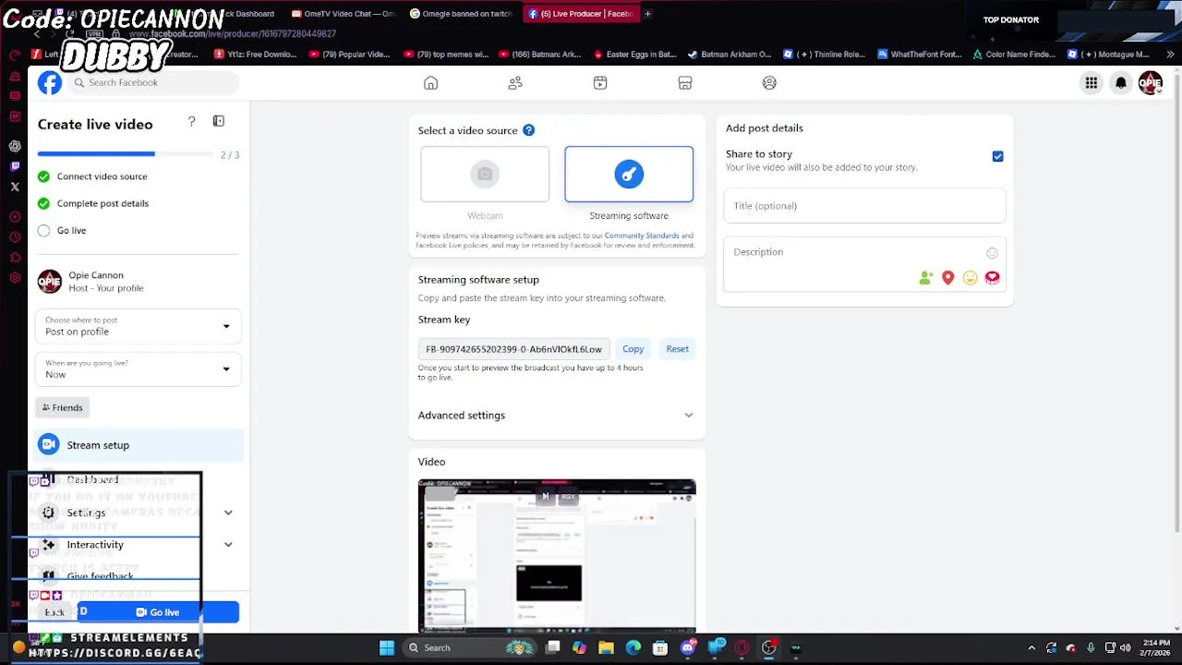Click the red raise money heart icon

992,278
